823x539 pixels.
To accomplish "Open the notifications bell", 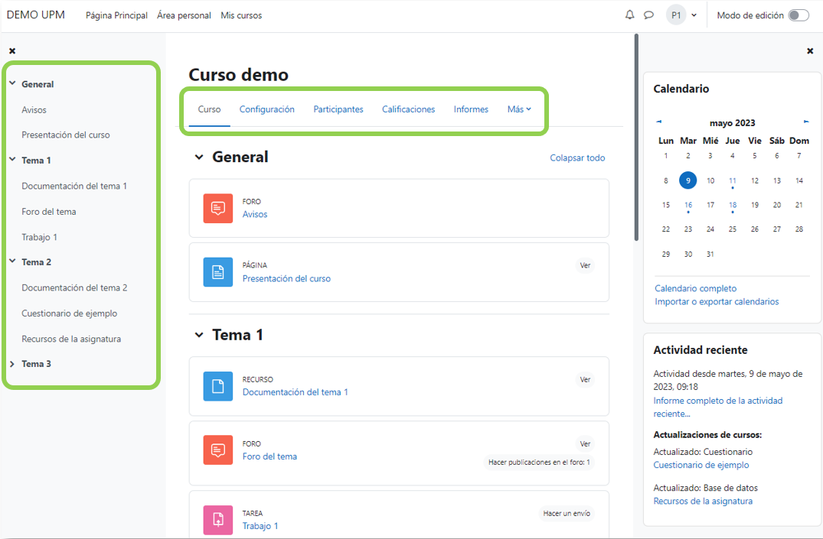I will (630, 15).
